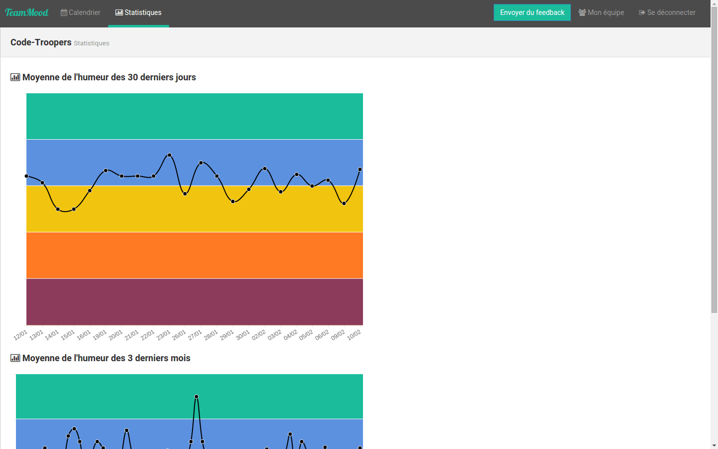Open the Statistiques tab
The height and width of the screenshot is (449, 718).
click(138, 12)
